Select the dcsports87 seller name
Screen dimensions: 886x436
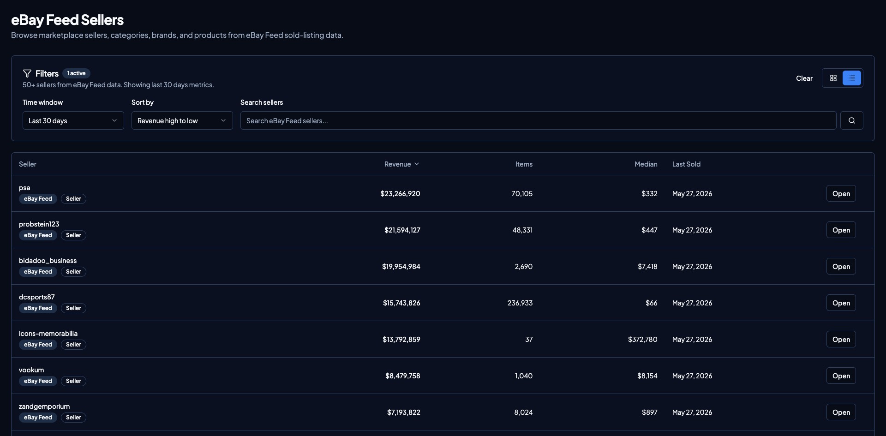click(36, 297)
